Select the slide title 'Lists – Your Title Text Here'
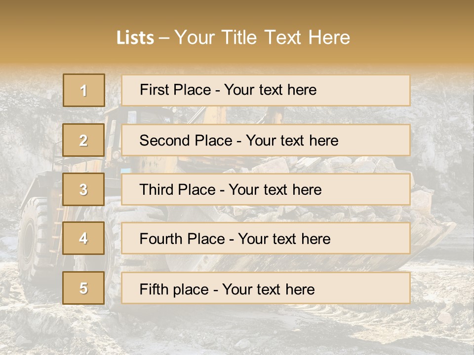The image size is (474, 355). click(233, 37)
